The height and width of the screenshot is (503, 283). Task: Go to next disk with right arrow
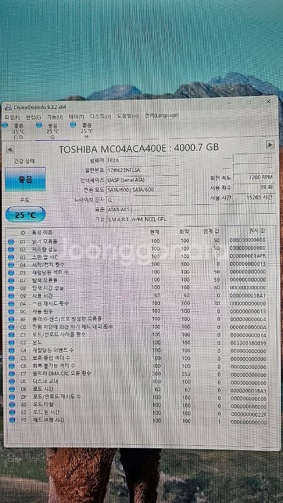270,145
